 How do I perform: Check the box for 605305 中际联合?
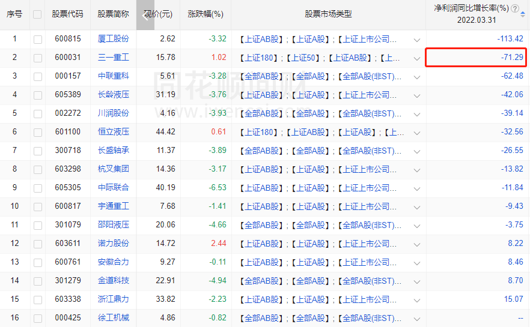point(38,188)
